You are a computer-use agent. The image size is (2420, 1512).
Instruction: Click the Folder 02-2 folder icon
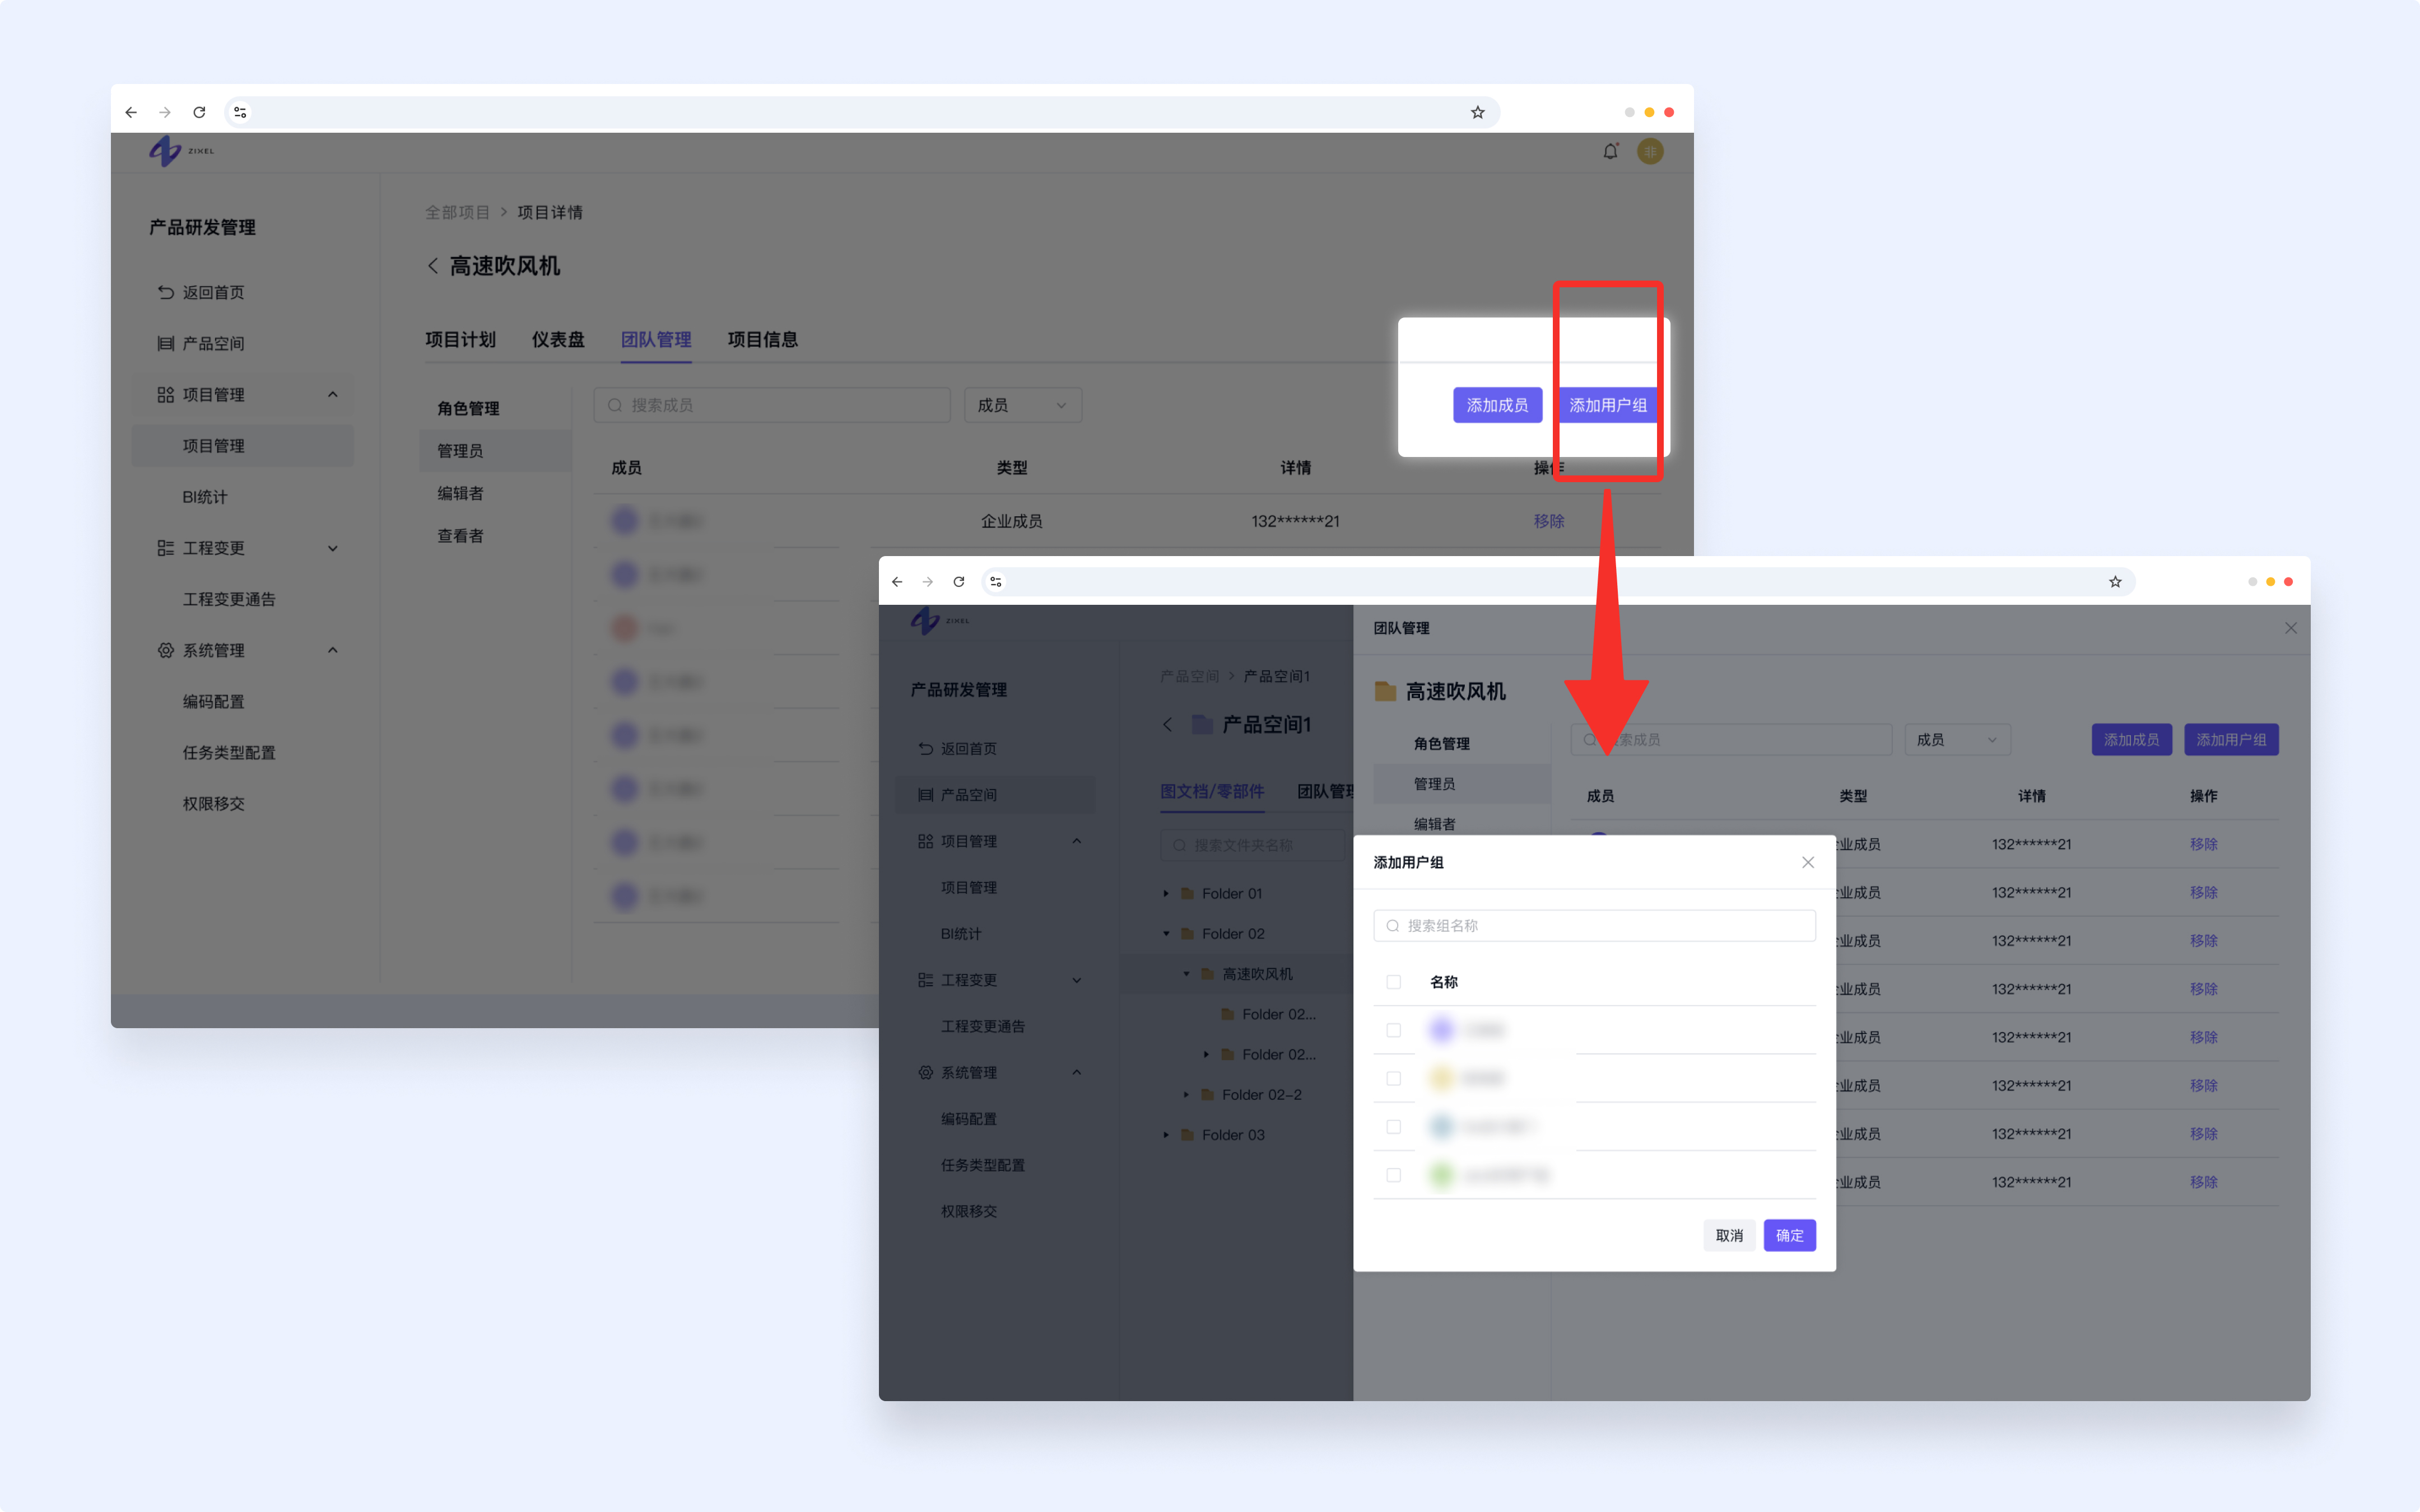point(1207,1095)
